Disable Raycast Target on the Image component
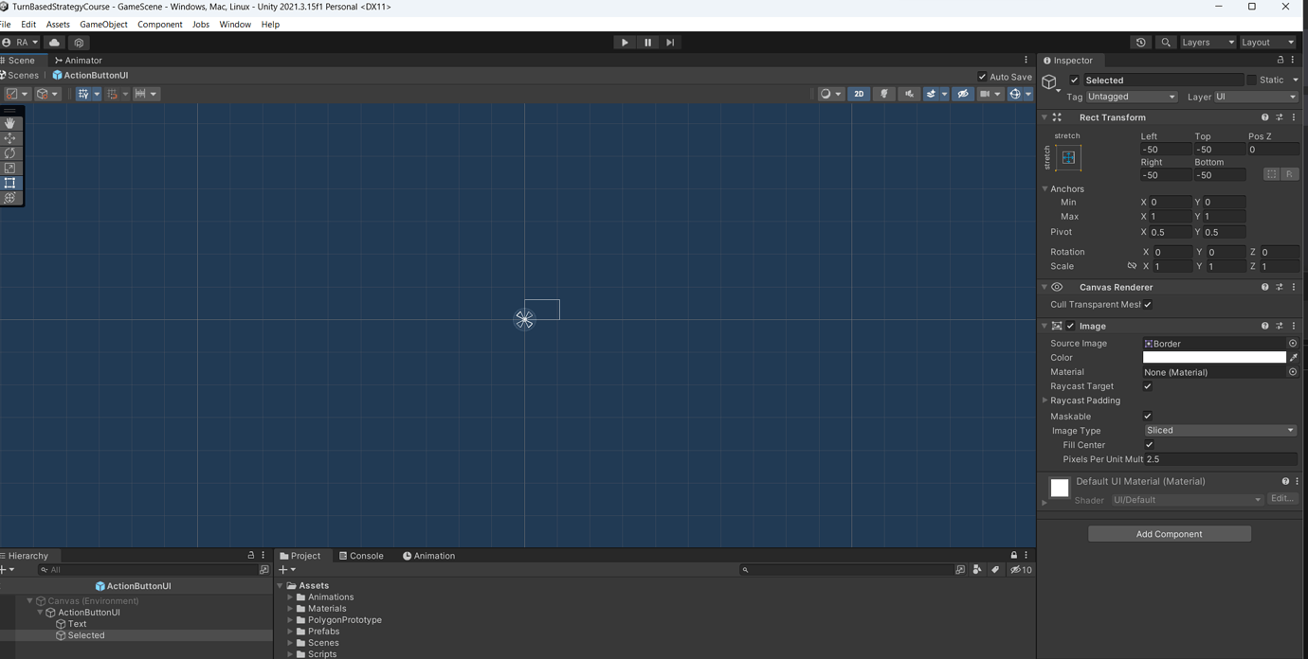Image resolution: width=1308 pixels, height=659 pixels. 1147,385
